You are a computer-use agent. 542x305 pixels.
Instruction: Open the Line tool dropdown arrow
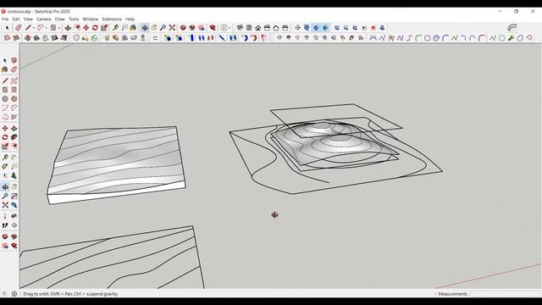pos(33,28)
